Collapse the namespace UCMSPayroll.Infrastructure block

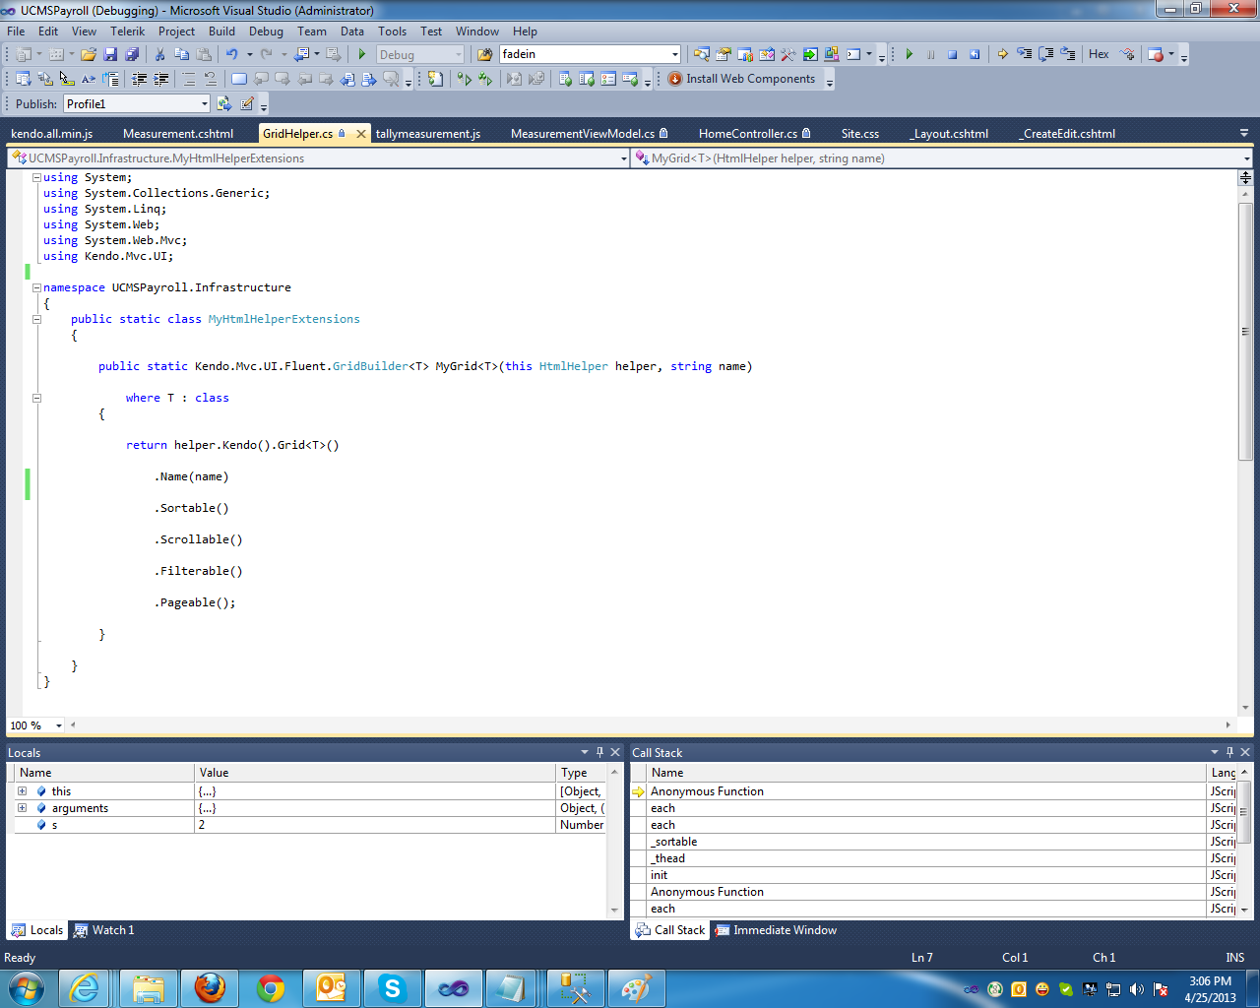36,287
